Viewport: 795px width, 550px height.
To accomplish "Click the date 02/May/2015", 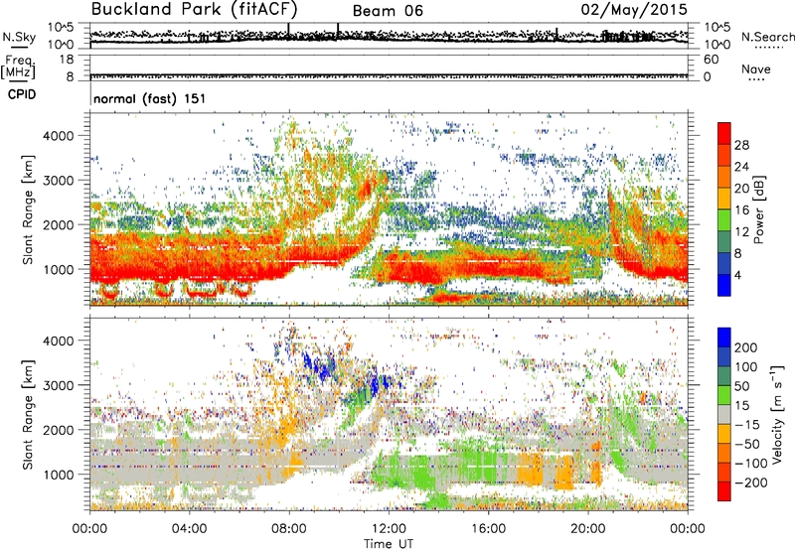I will click(x=634, y=10).
